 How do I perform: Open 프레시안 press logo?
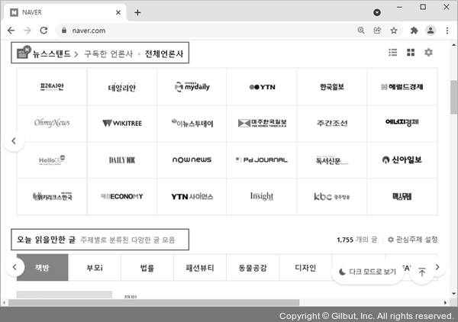(x=52, y=87)
